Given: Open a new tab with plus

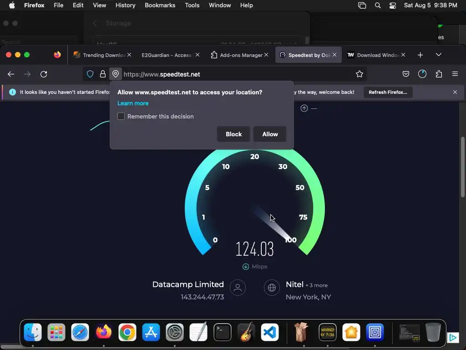Looking at the screenshot, I should click(420, 55).
